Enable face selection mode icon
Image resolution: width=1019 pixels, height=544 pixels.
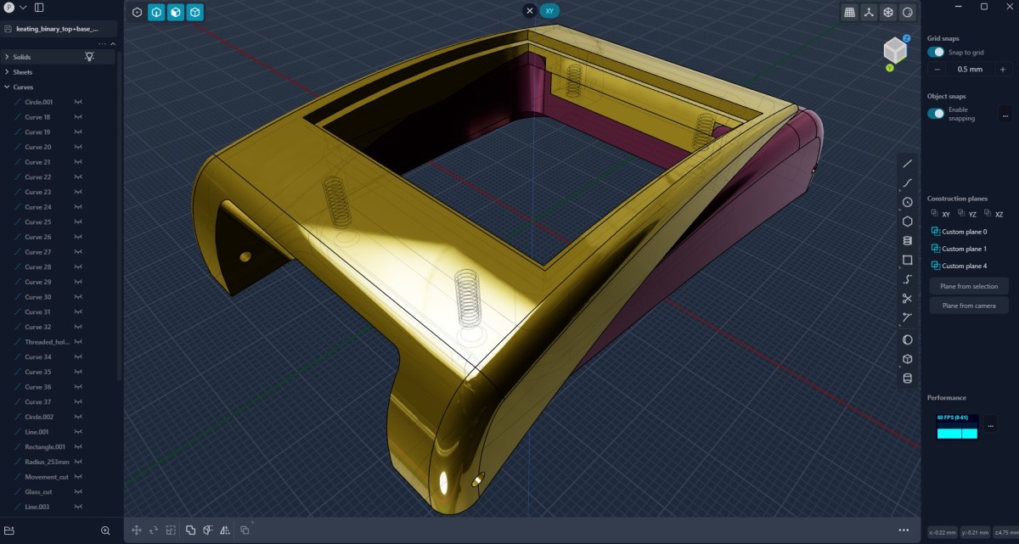(x=176, y=13)
